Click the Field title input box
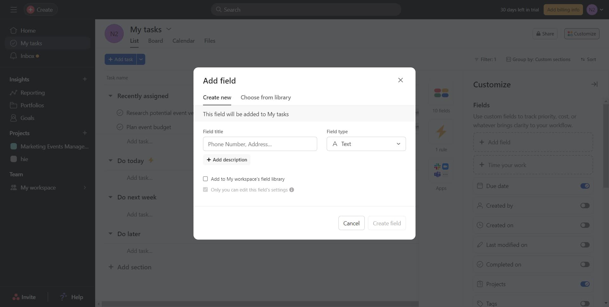Viewport: 609px width, 307px height. coord(260,144)
